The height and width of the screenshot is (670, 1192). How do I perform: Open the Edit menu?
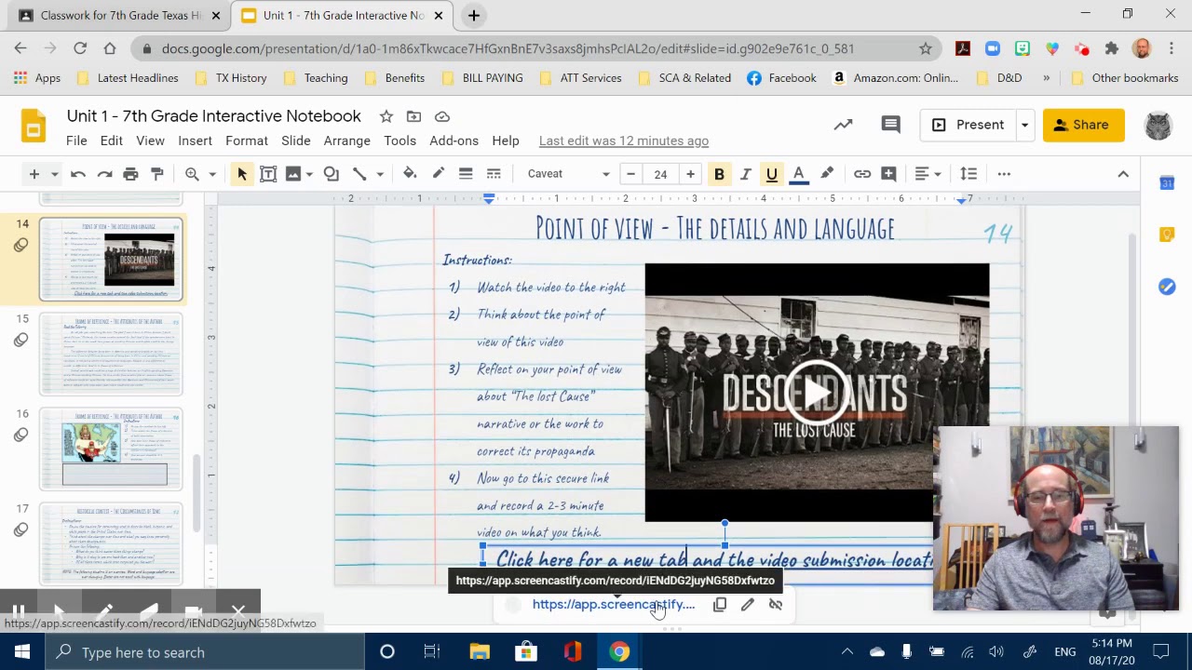[x=111, y=141]
